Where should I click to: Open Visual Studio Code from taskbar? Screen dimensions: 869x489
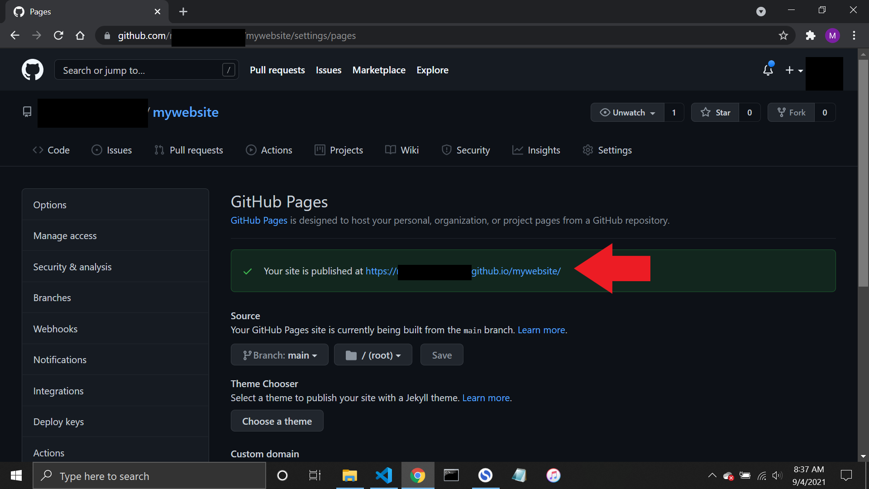pos(384,475)
